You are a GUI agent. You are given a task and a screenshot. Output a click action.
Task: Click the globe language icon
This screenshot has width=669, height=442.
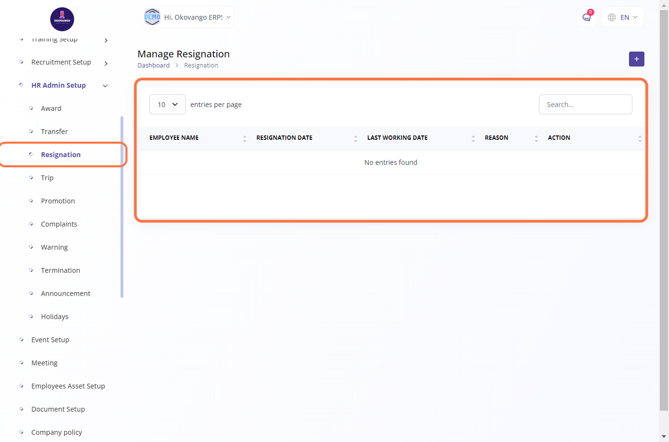click(612, 17)
